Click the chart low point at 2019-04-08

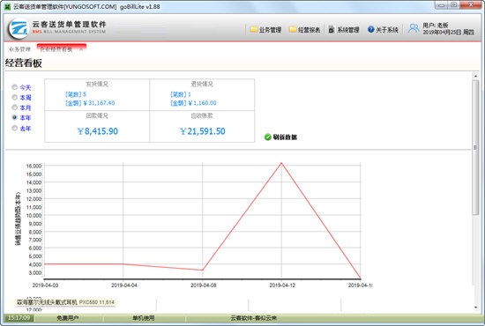click(x=203, y=270)
